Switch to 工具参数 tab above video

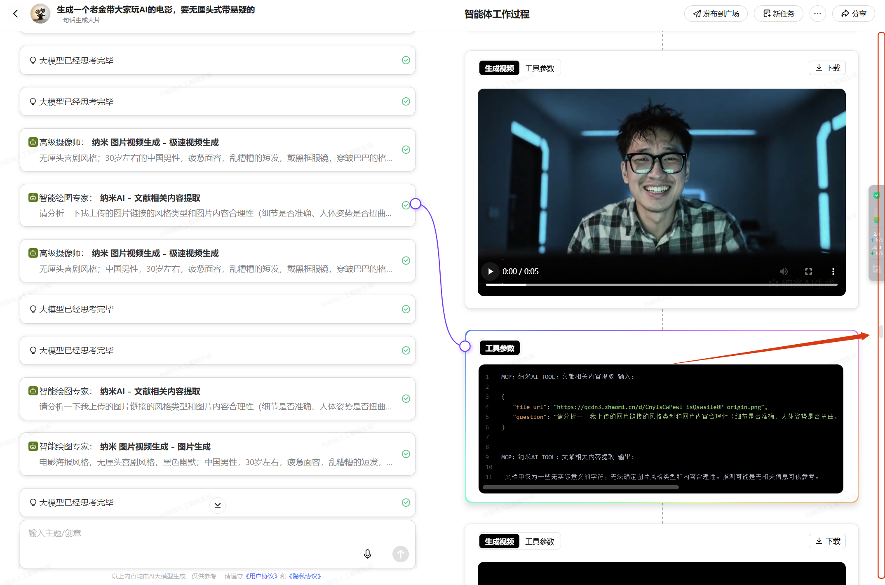tap(540, 68)
